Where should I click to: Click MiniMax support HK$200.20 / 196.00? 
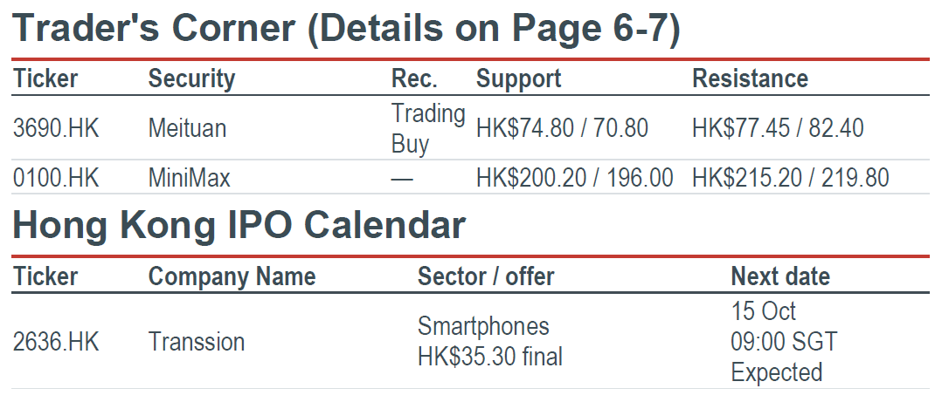pyautogui.click(x=575, y=178)
